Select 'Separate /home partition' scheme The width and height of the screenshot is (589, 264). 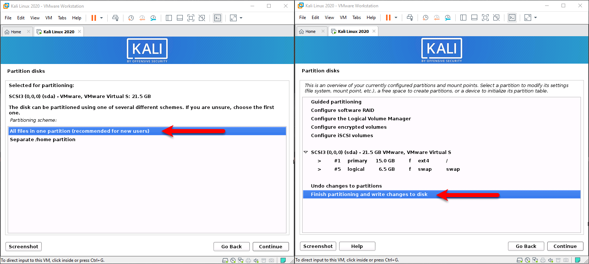147,139
